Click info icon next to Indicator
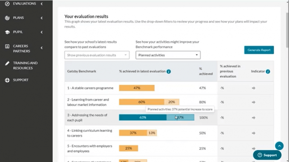The width and height of the screenshot is (289, 162). point(268,71)
